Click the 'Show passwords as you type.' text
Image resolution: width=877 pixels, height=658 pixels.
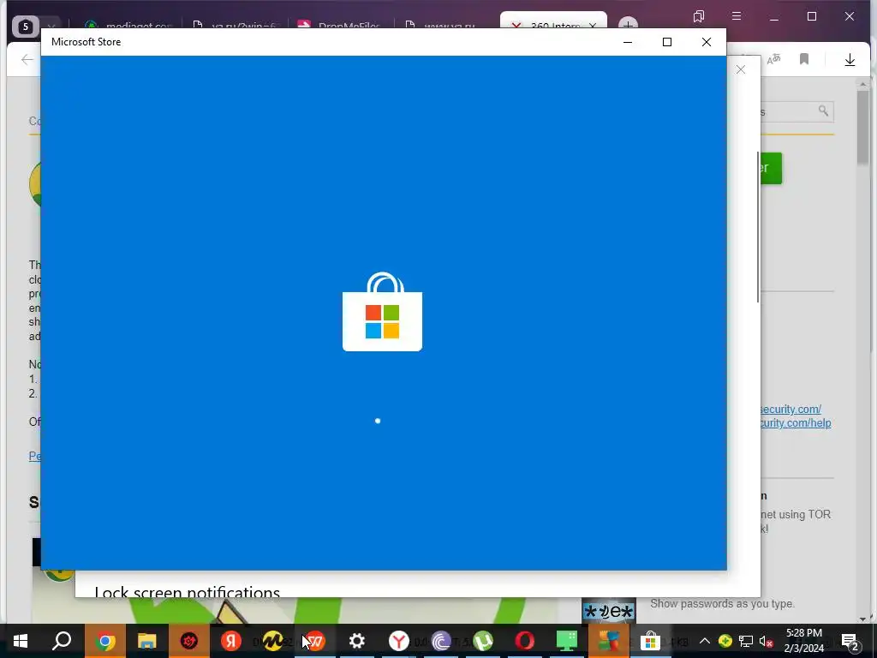click(x=722, y=604)
